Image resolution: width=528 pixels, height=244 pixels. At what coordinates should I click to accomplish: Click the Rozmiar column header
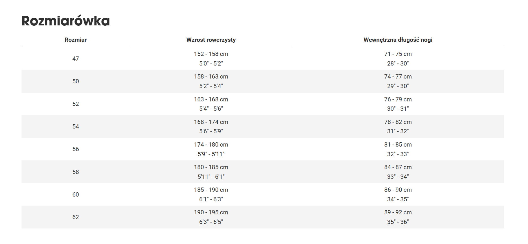(75, 40)
